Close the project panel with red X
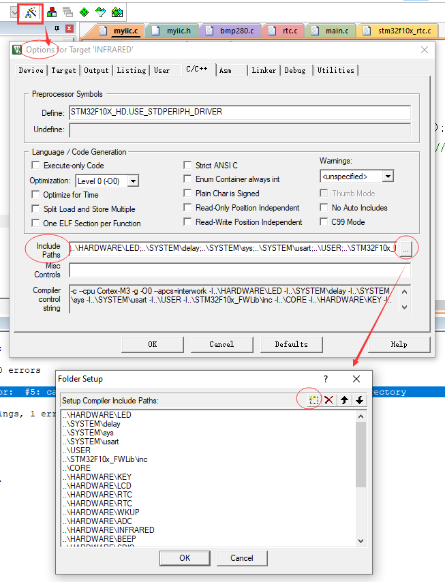The height and width of the screenshot is (582, 445). point(70,29)
